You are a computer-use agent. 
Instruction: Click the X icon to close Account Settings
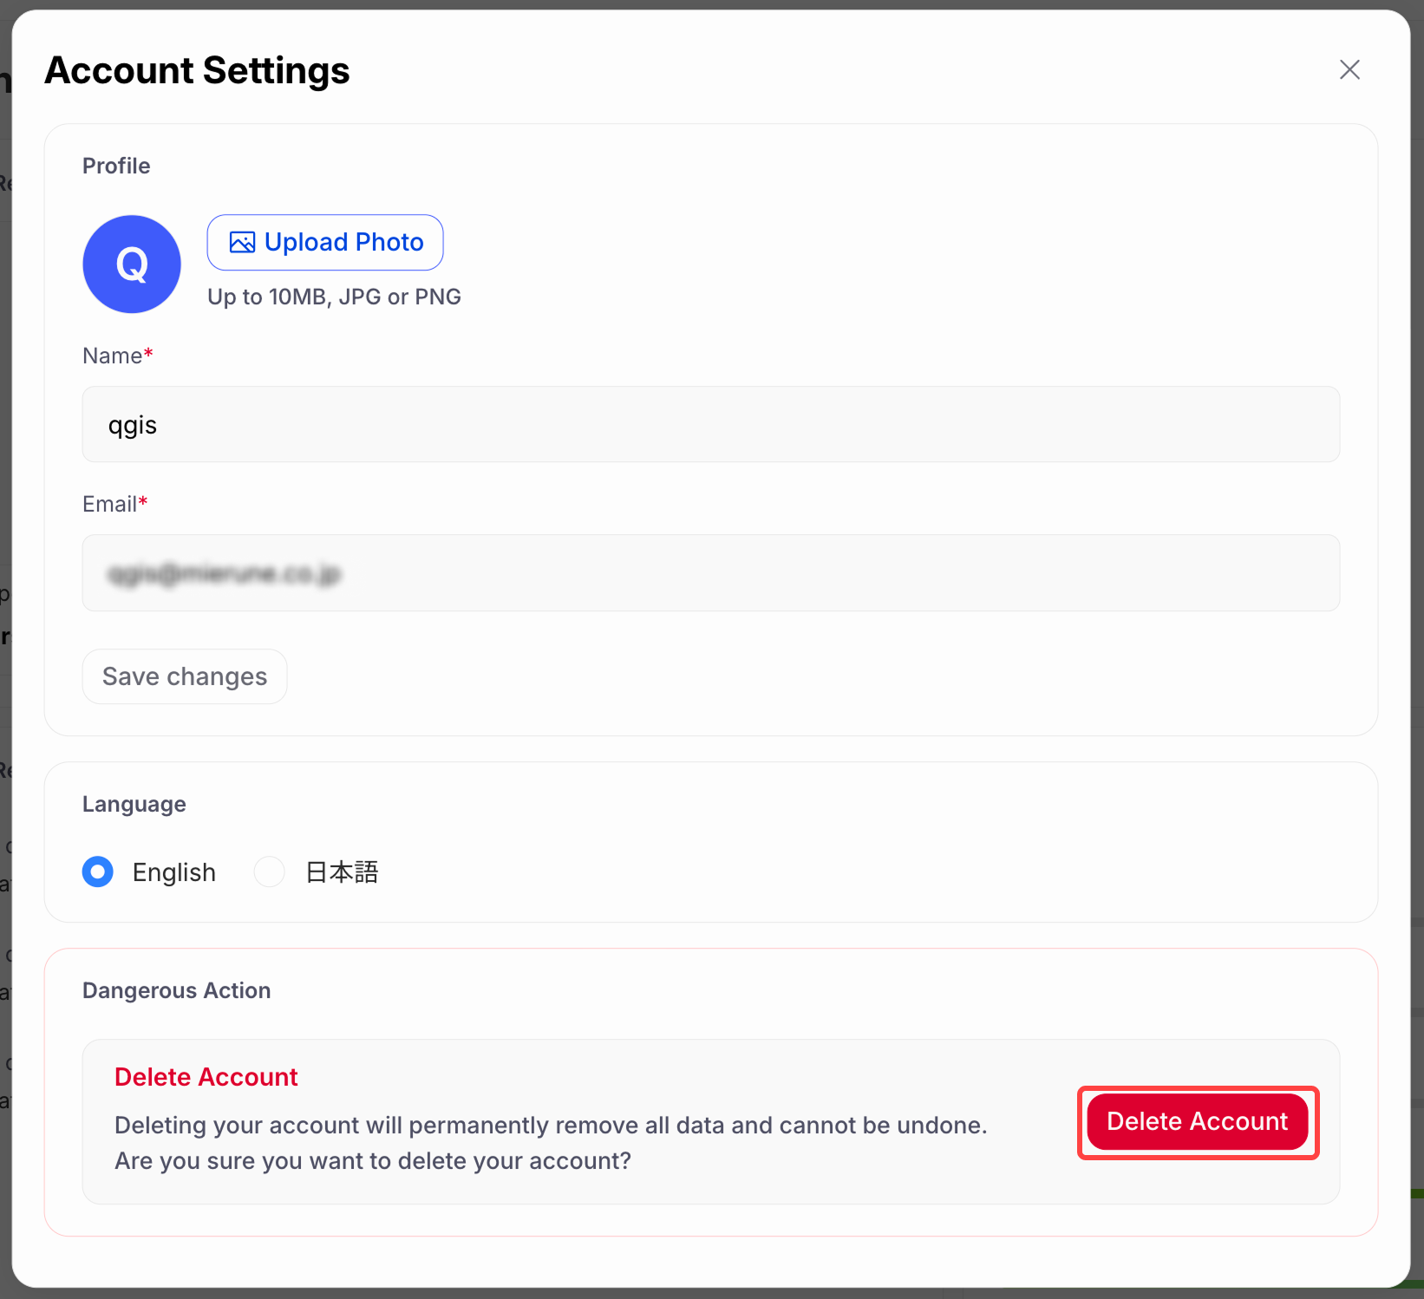coord(1349,69)
